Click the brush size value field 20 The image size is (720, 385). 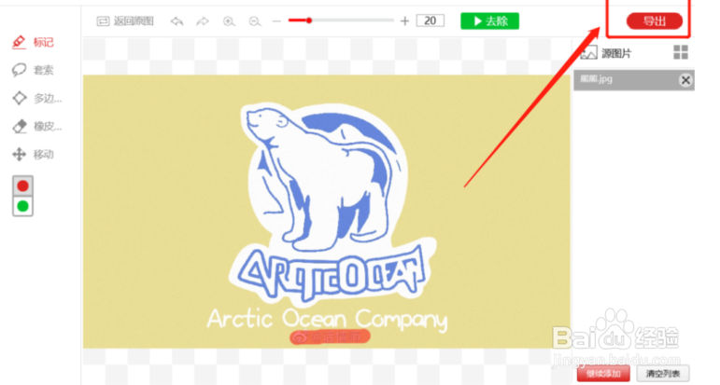tap(431, 21)
